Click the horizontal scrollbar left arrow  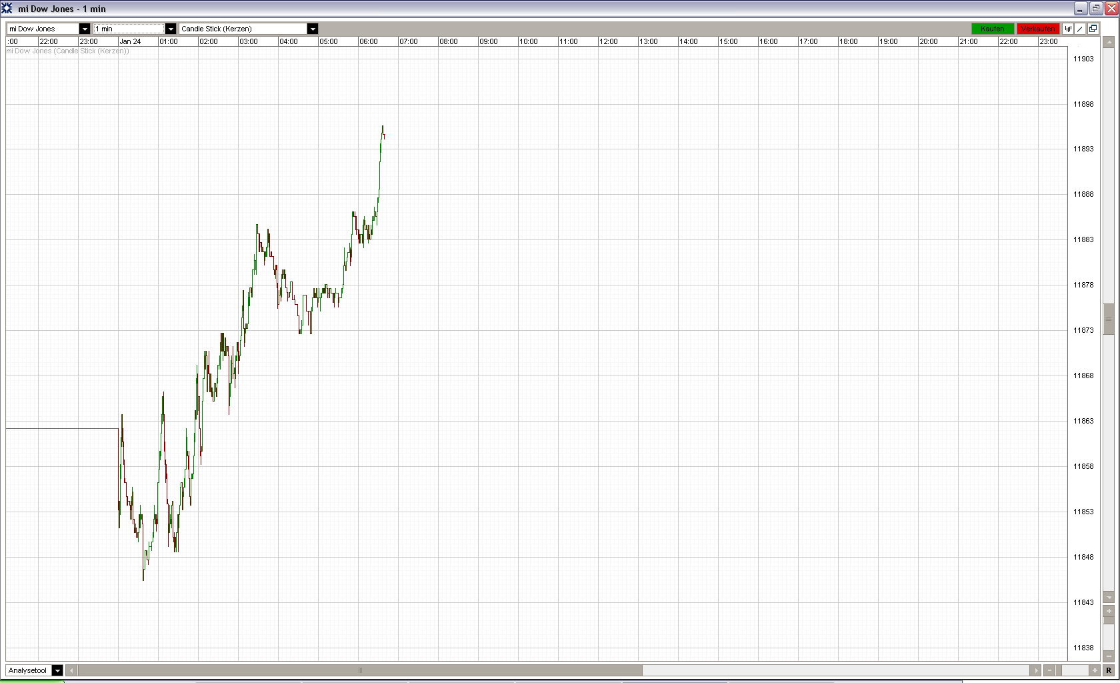(71, 670)
